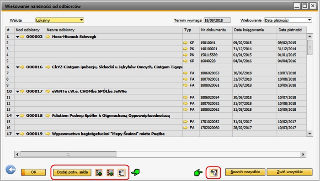Select booking date cell 31/01/2017

(255, 122)
